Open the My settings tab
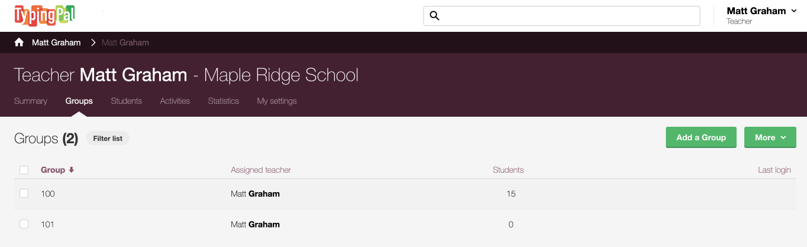The image size is (807, 247). click(277, 101)
